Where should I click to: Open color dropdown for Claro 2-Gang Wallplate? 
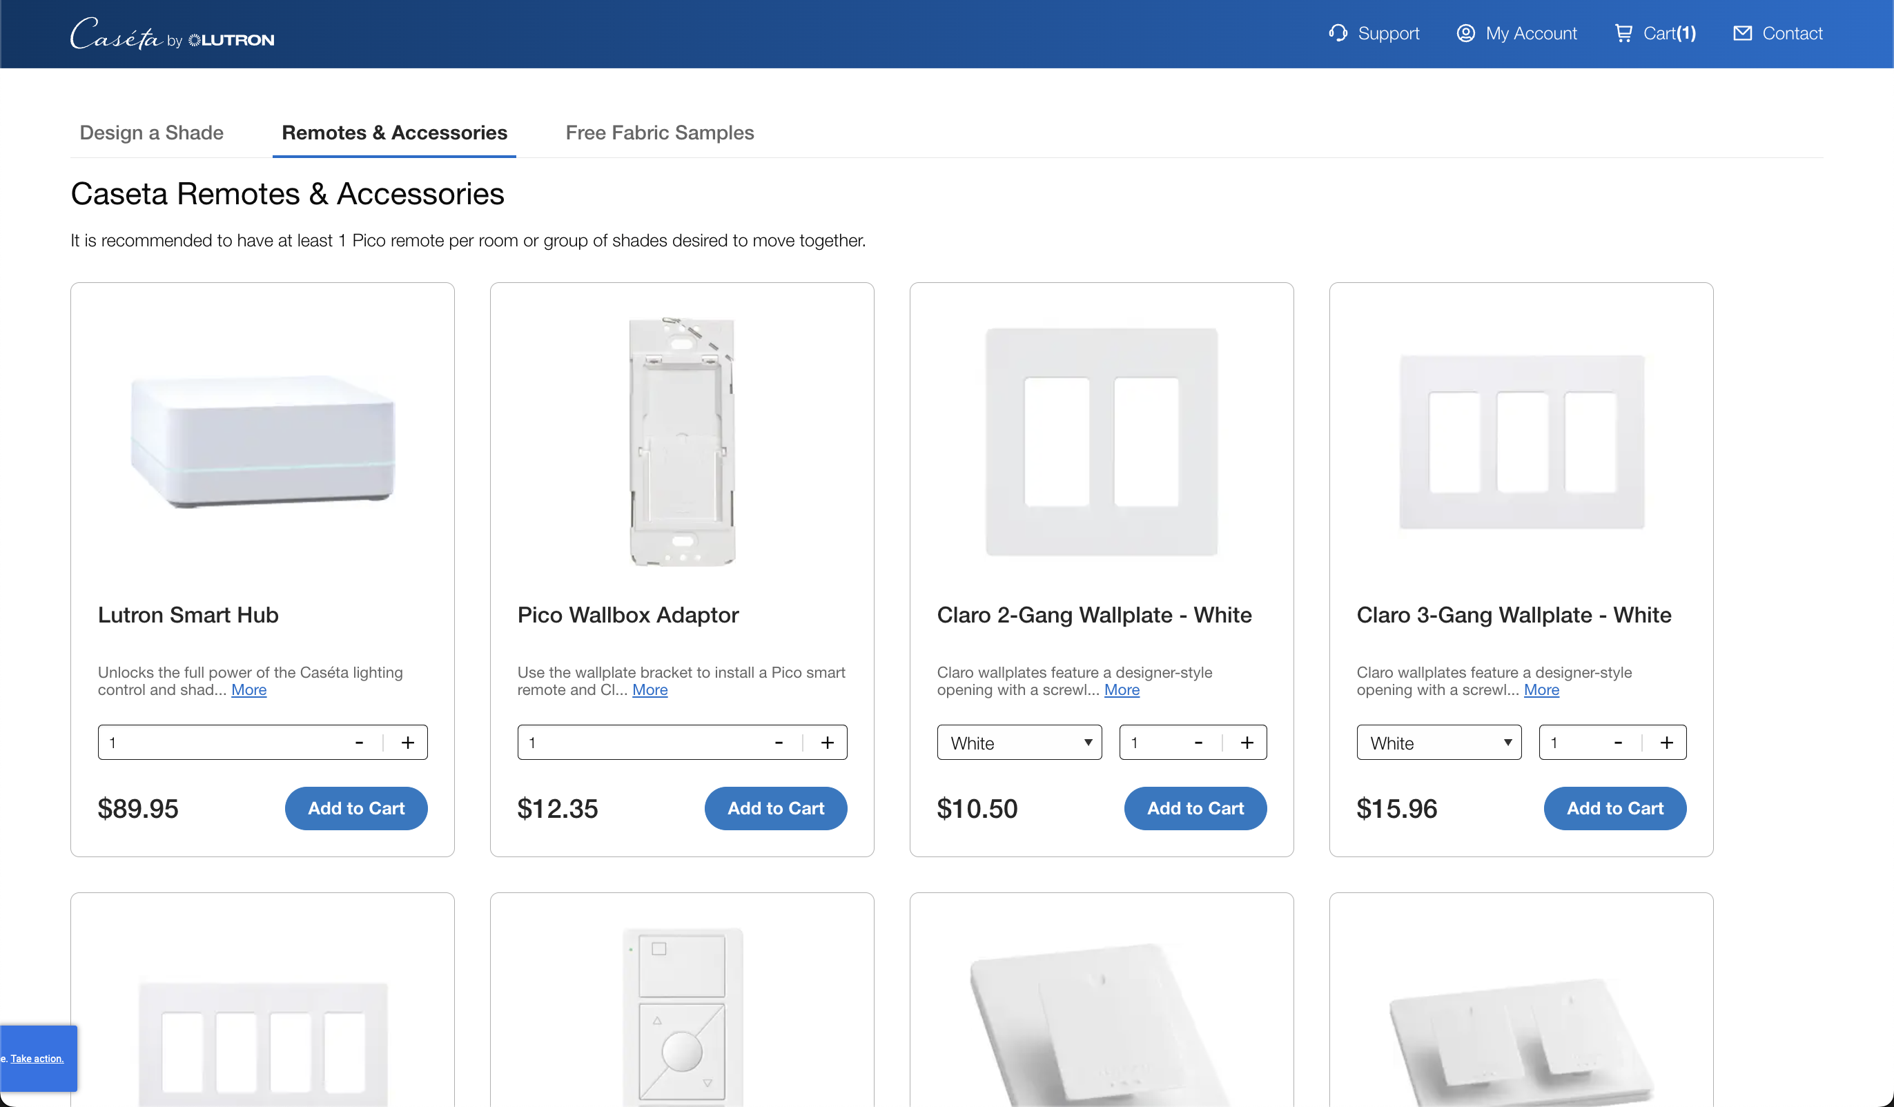1019,743
